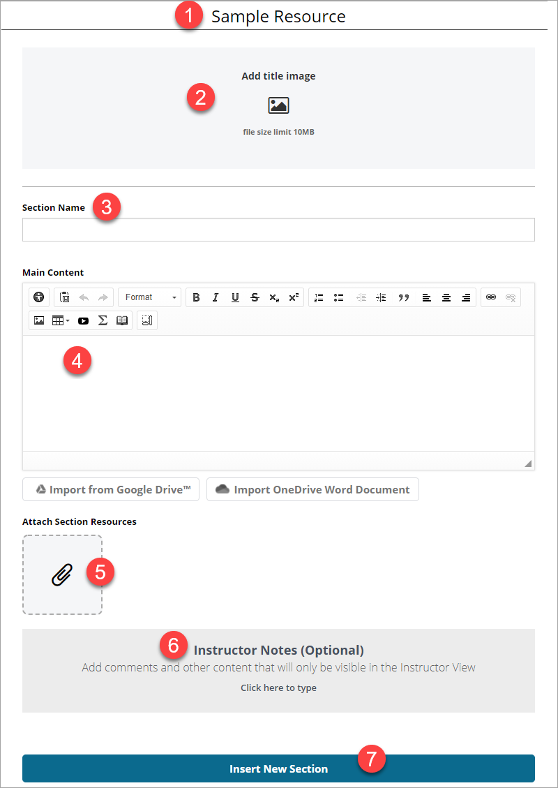Image resolution: width=558 pixels, height=788 pixels.
Task: Toggle italic formatting
Action: pos(216,297)
